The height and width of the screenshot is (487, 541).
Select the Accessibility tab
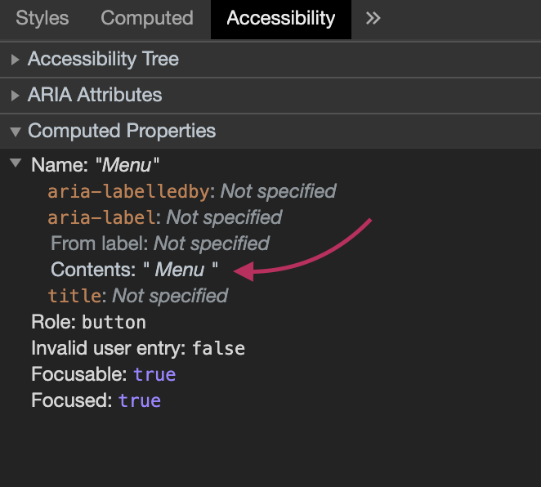pos(281,19)
